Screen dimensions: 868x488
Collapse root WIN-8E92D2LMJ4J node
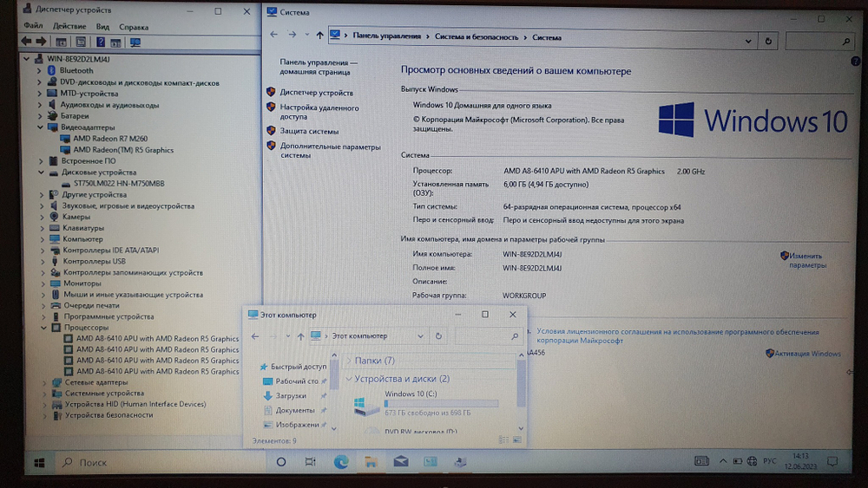(25, 59)
